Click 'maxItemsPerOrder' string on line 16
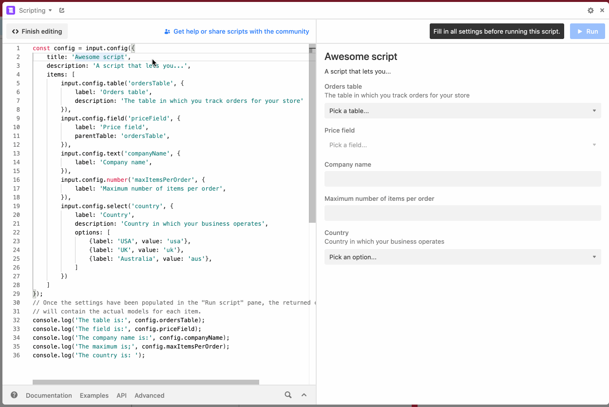The image size is (609, 407). pos(163,180)
